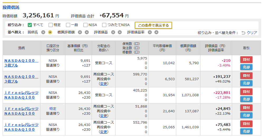Select the つみたてNISA filter checkbox

104,25
